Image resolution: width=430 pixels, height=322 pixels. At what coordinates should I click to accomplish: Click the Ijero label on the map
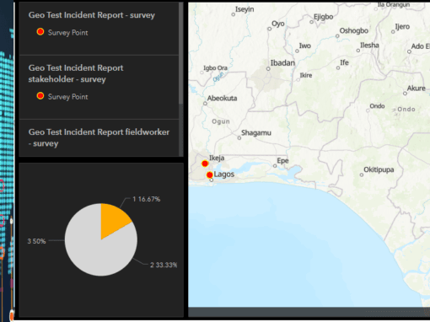pos(402,27)
